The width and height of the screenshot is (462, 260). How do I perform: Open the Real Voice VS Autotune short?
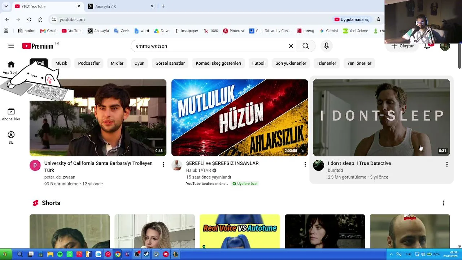[240, 231]
